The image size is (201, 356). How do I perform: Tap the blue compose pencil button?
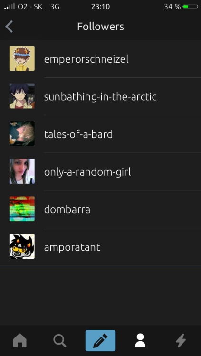101,340
